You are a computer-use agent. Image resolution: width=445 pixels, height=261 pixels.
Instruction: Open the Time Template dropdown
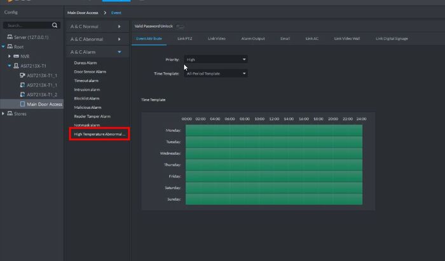pos(216,73)
